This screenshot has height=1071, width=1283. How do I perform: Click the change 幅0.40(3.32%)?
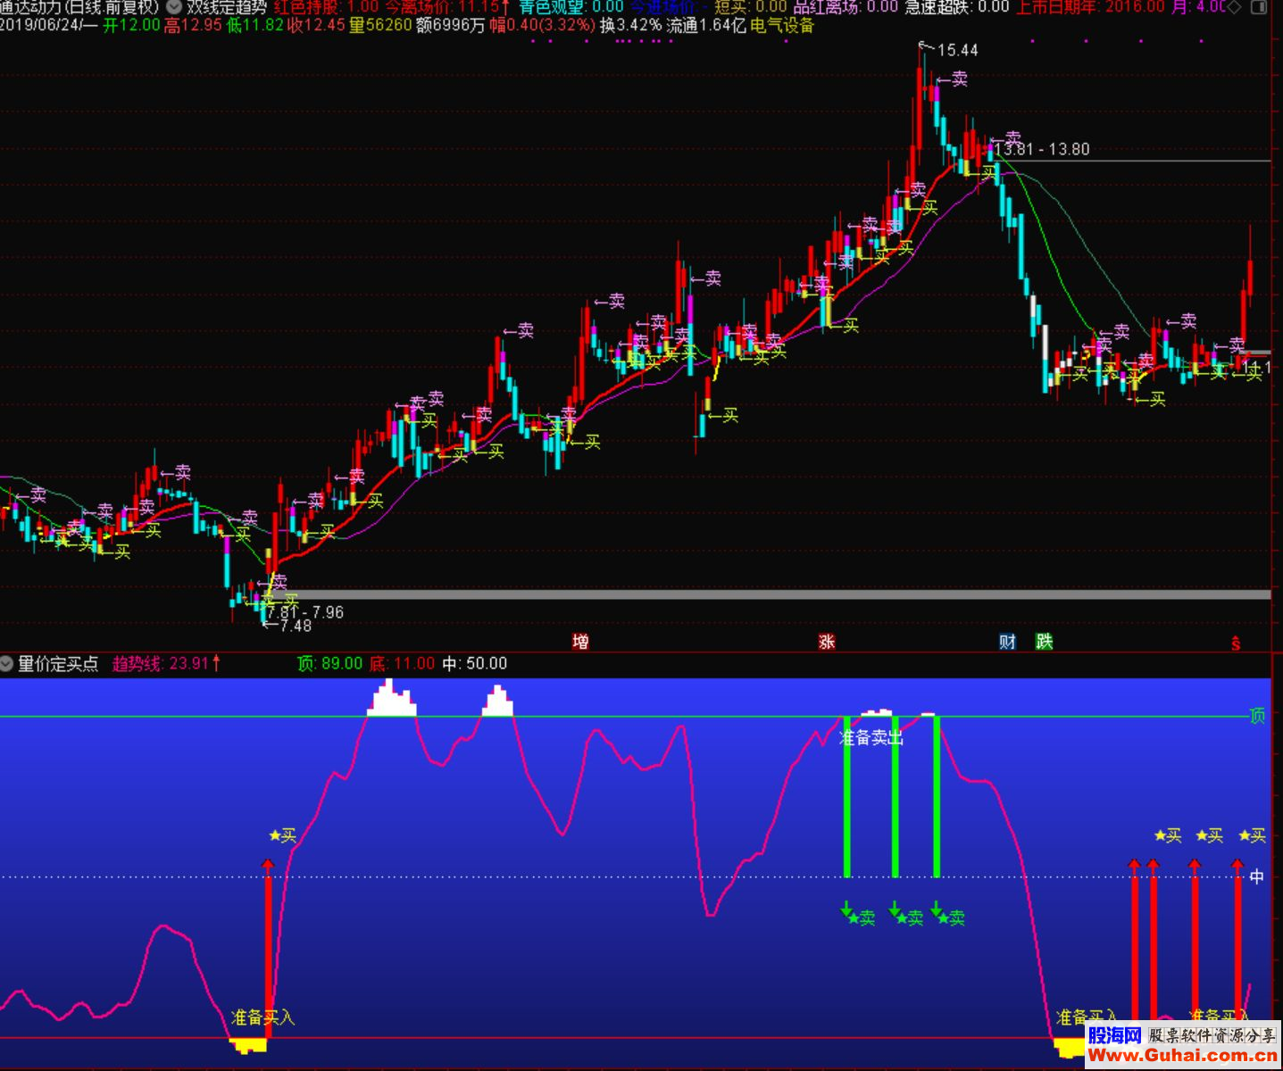(x=542, y=25)
